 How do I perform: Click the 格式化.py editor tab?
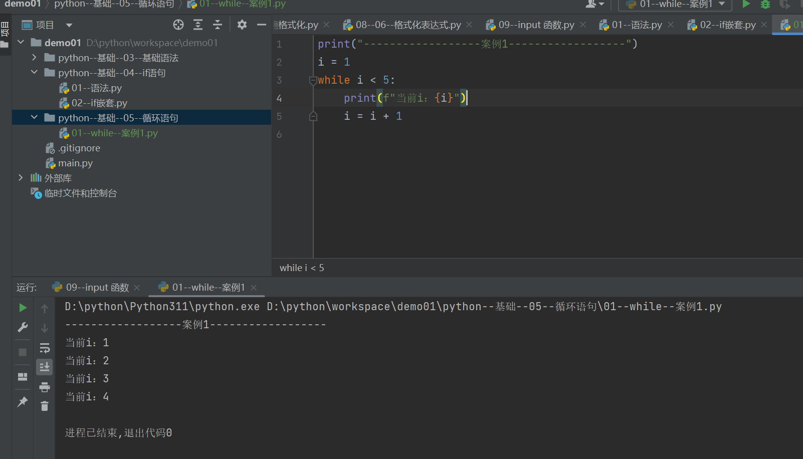pyautogui.click(x=296, y=25)
